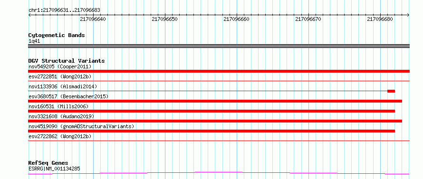Select variant label nsv3321608 (Audano2019)

61,116
